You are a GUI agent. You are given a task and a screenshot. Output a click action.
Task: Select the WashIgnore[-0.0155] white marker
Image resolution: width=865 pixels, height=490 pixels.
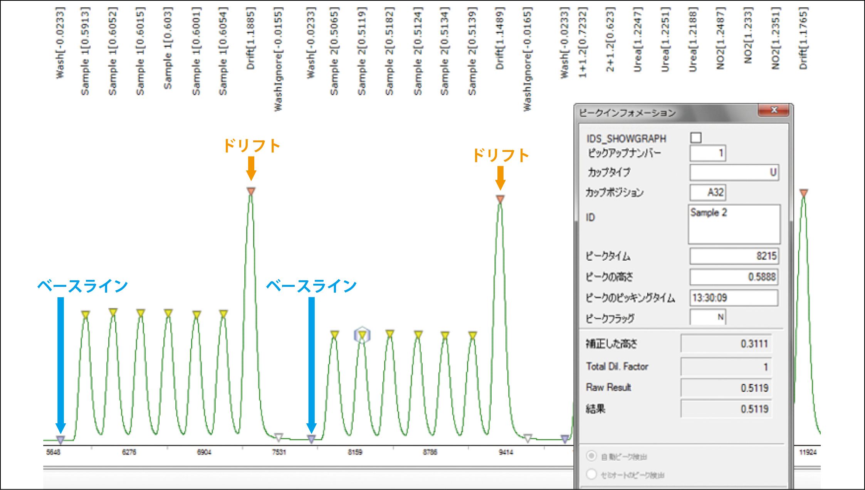(x=279, y=437)
